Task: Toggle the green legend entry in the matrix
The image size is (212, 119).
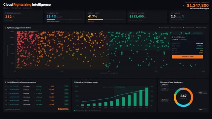Action: 201,28
